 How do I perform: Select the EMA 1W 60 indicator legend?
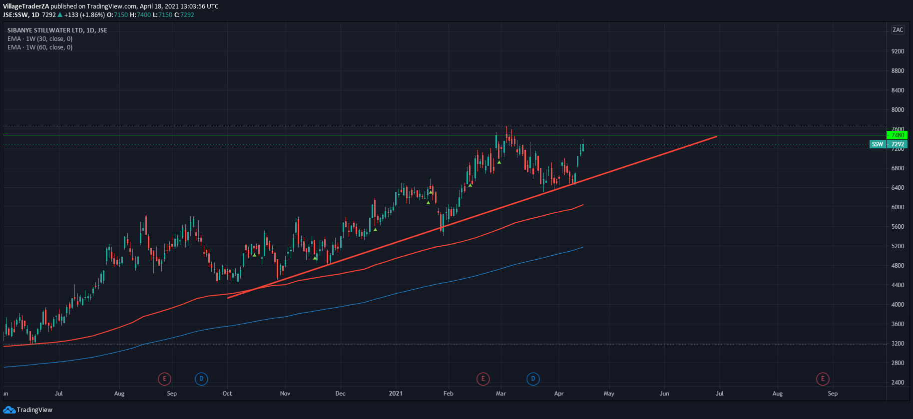coord(40,47)
